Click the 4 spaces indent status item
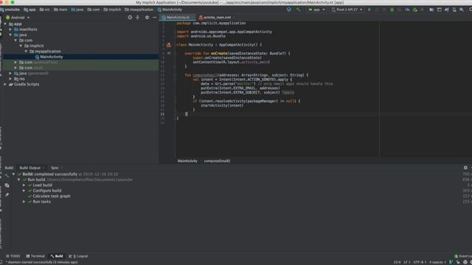 click(x=437, y=262)
